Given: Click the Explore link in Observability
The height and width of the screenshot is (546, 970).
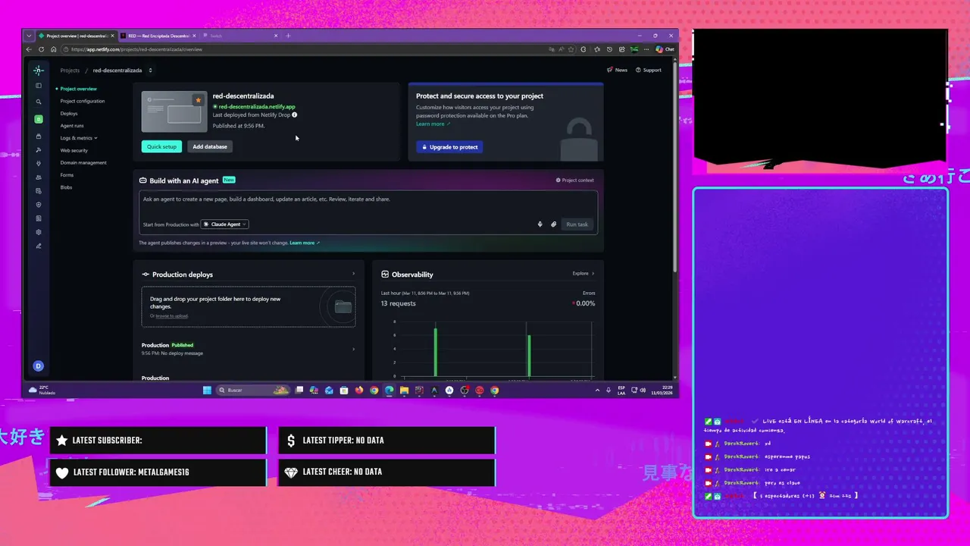Looking at the screenshot, I should click(583, 274).
